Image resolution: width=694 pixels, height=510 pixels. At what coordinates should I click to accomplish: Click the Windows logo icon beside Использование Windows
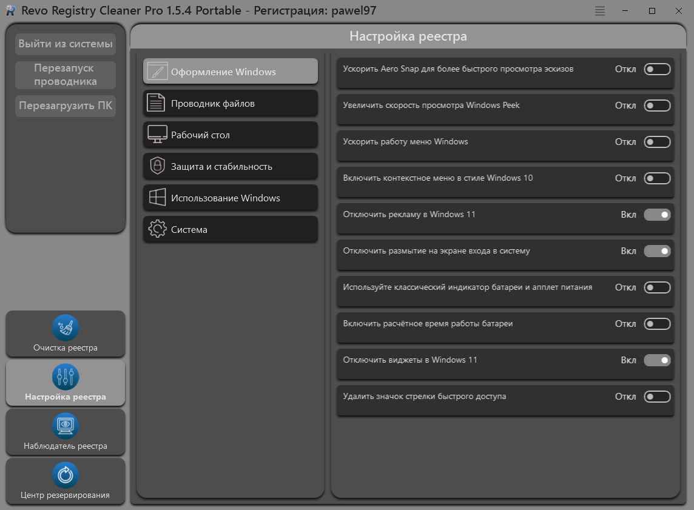[157, 197]
